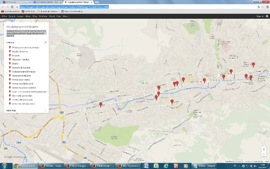This screenshot has width=270, height=169.
Task: Switch to Firefox Object Debugger taskbar window
Action: point(77,166)
